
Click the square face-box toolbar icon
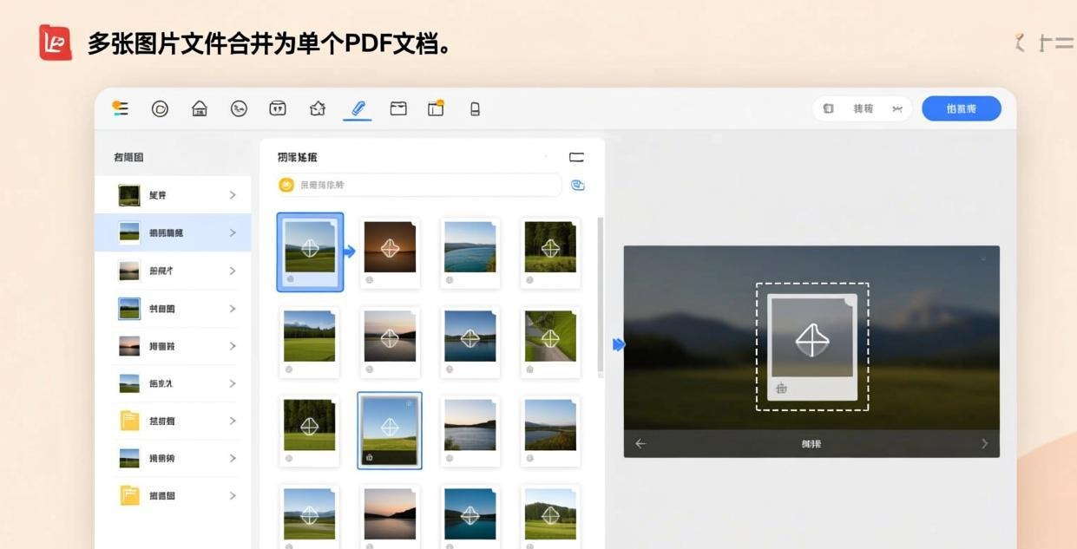pos(278,108)
